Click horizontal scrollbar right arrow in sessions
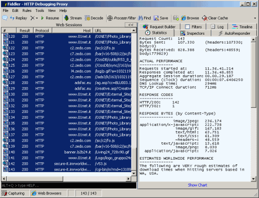This screenshot has width=259, height=198. coord(128,179)
